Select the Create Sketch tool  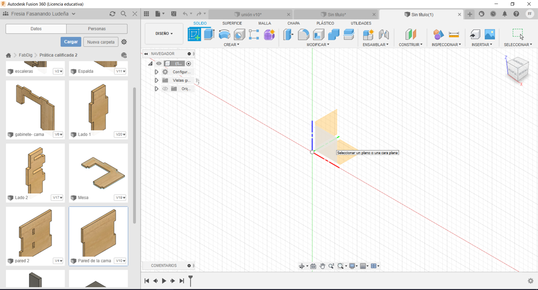(x=194, y=34)
